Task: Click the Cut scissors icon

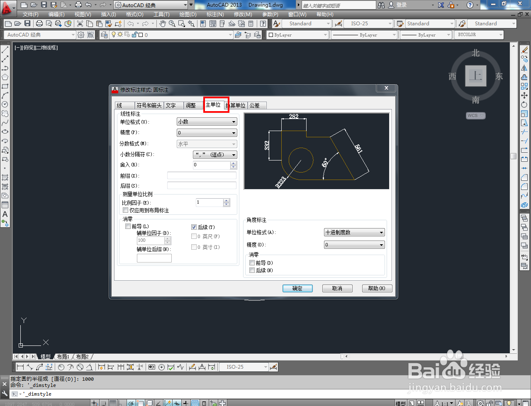Action: [x=80, y=24]
